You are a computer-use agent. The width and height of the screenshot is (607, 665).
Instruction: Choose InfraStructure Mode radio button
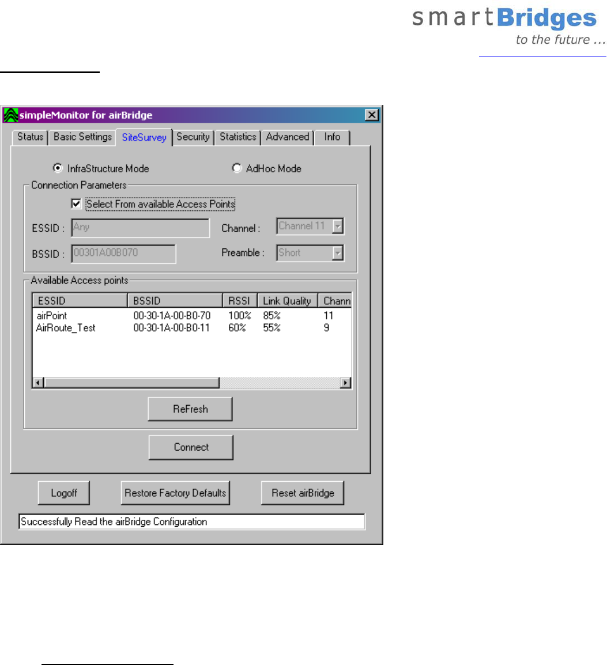(58, 168)
